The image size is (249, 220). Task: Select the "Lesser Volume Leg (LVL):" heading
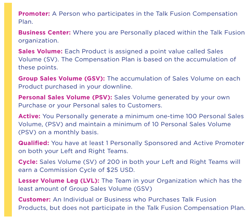point(59,181)
